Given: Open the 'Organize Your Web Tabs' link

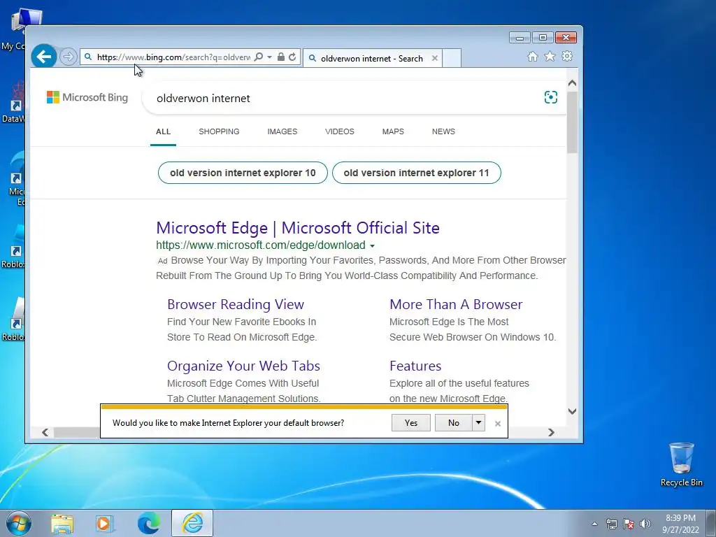Looking at the screenshot, I should click(243, 366).
